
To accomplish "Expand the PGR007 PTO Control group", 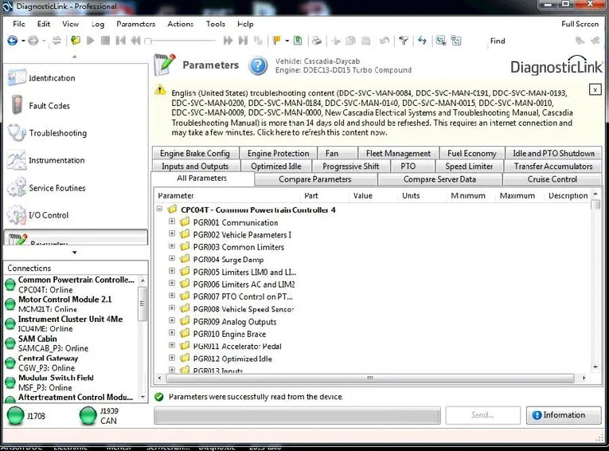I will tap(172, 296).
